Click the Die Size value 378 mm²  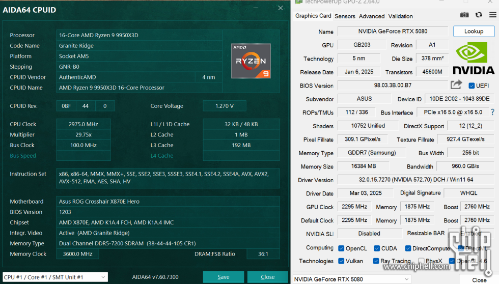tap(432, 58)
